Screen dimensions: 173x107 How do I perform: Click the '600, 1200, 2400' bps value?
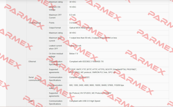97,85
